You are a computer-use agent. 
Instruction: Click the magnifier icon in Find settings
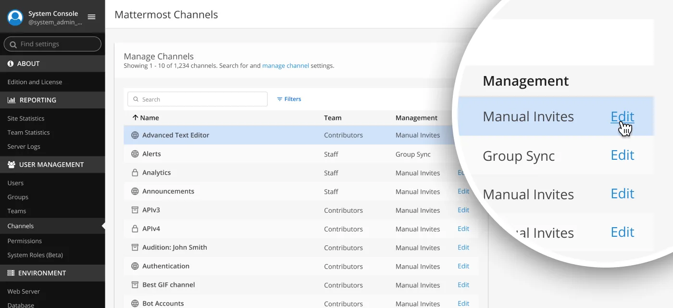pos(13,44)
